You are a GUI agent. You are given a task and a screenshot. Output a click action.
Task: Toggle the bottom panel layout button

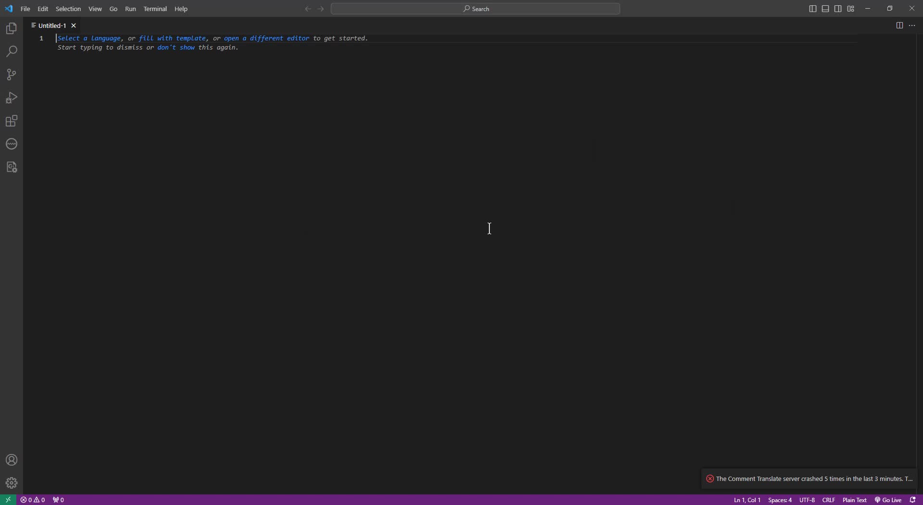[825, 9]
